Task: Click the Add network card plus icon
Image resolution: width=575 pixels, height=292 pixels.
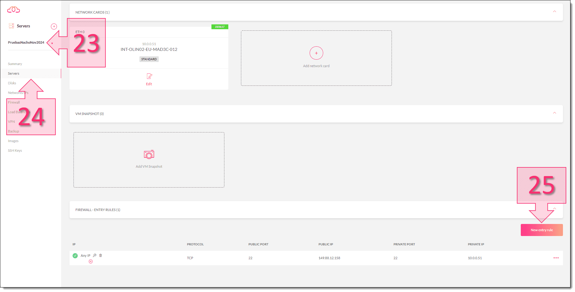Action: (316, 53)
